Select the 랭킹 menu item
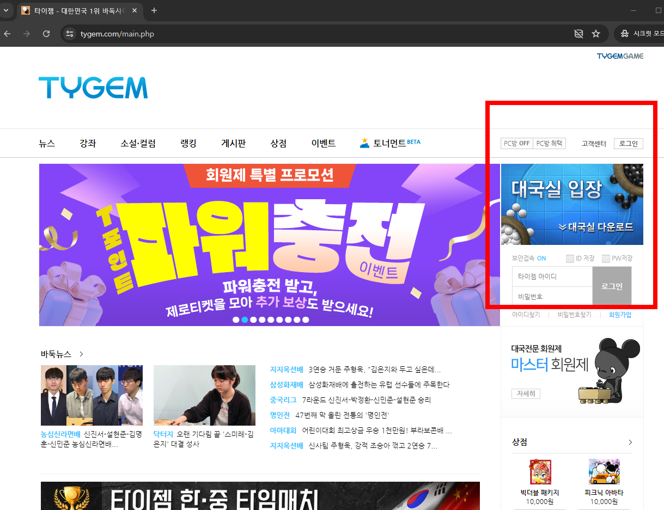Image resolution: width=664 pixels, height=510 pixels. pyautogui.click(x=187, y=143)
